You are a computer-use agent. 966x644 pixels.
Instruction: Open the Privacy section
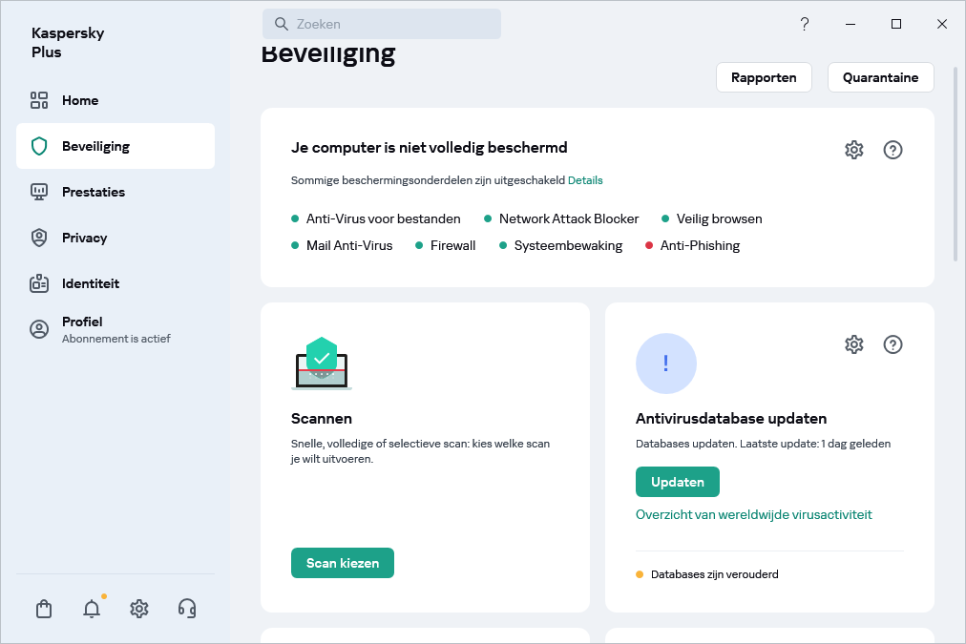coord(84,238)
